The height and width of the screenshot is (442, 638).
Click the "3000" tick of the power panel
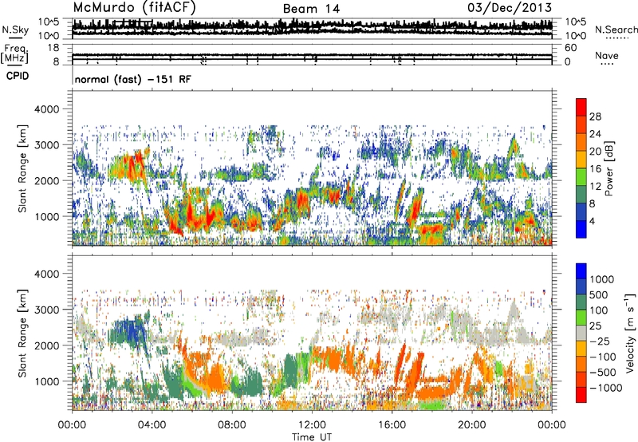[46, 145]
